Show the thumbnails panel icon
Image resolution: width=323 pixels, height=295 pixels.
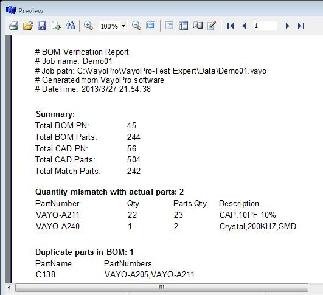(x=184, y=26)
